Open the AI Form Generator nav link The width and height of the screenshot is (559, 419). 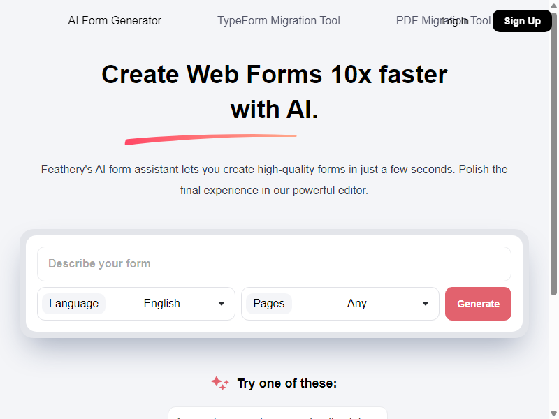point(115,21)
